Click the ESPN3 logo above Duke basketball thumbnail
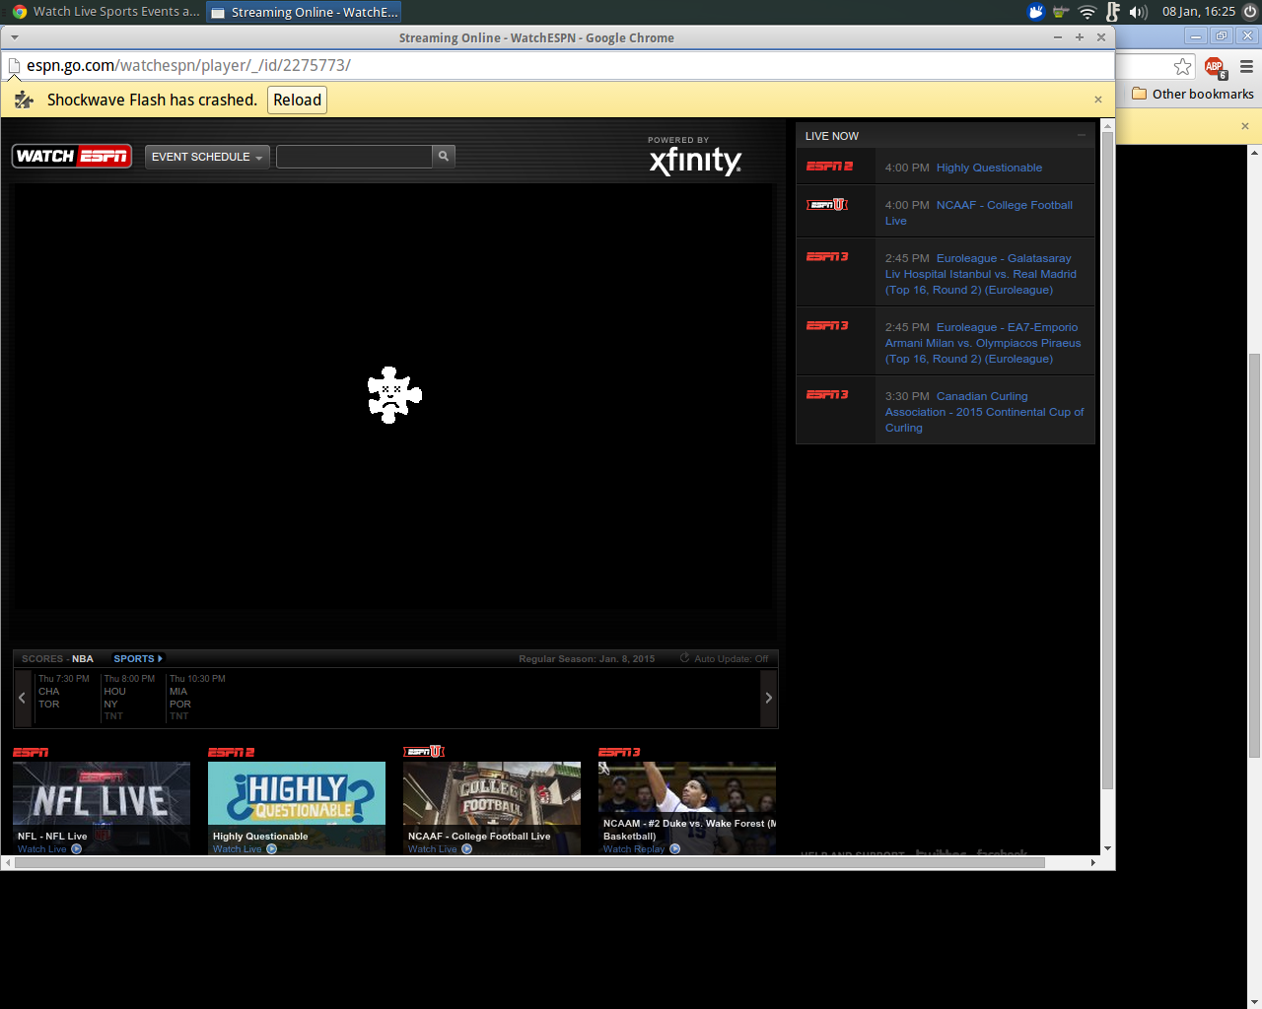This screenshot has height=1009, width=1262. [620, 752]
